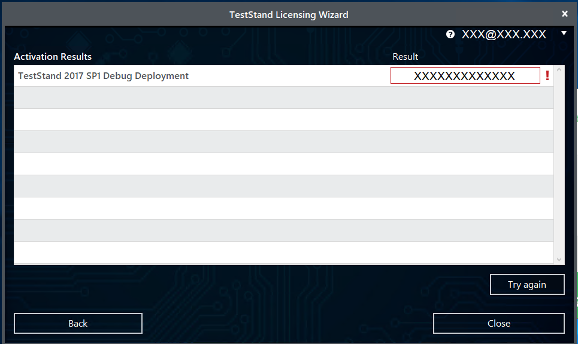Image resolution: width=578 pixels, height=344 pixels.
Task: Click the Activation Results heading
Action: (53, 57)
